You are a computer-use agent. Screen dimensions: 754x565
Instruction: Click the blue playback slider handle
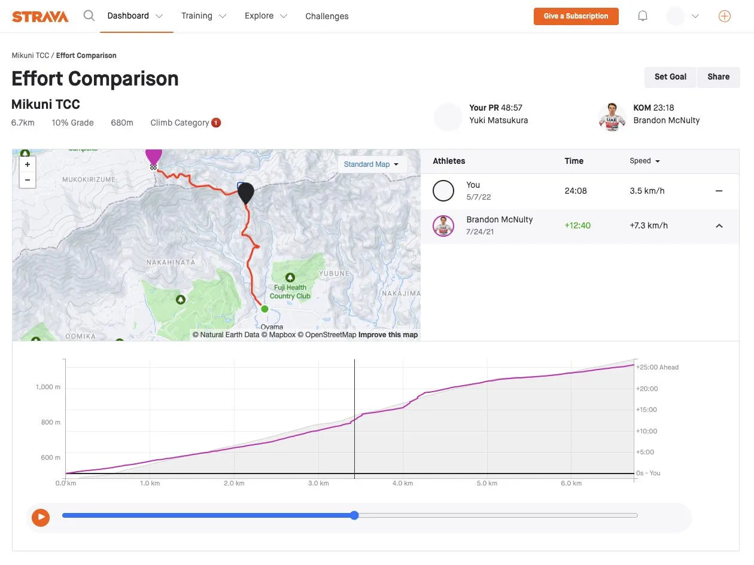pos(354,515)
